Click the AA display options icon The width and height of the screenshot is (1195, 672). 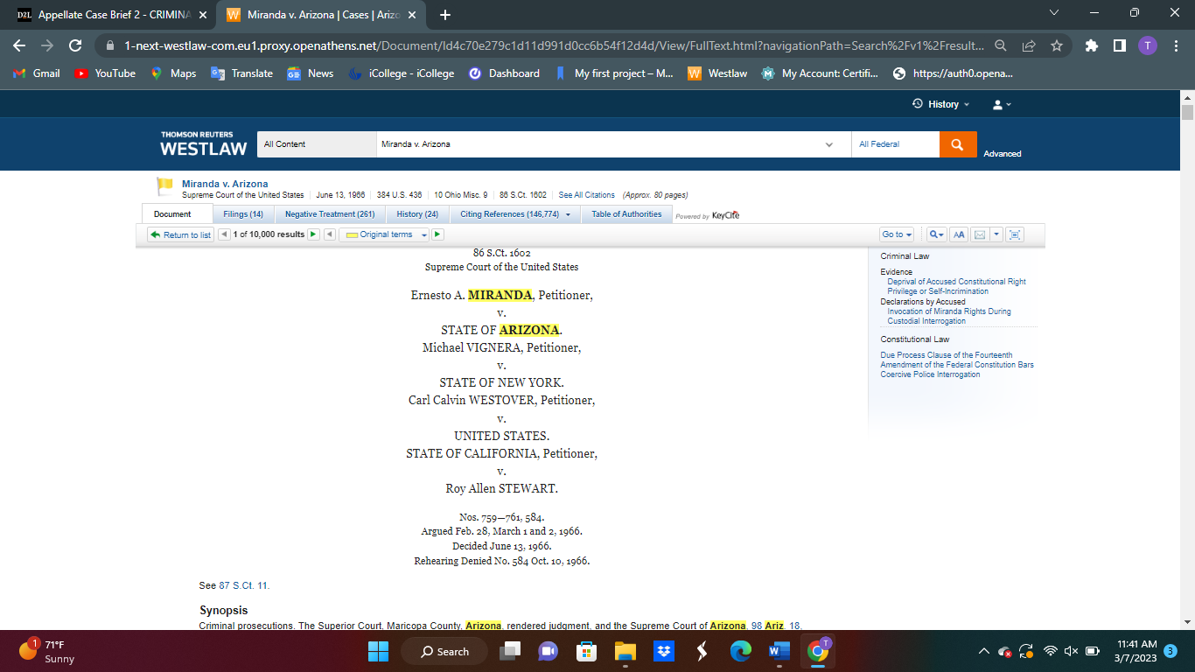(x=959, y=234)
